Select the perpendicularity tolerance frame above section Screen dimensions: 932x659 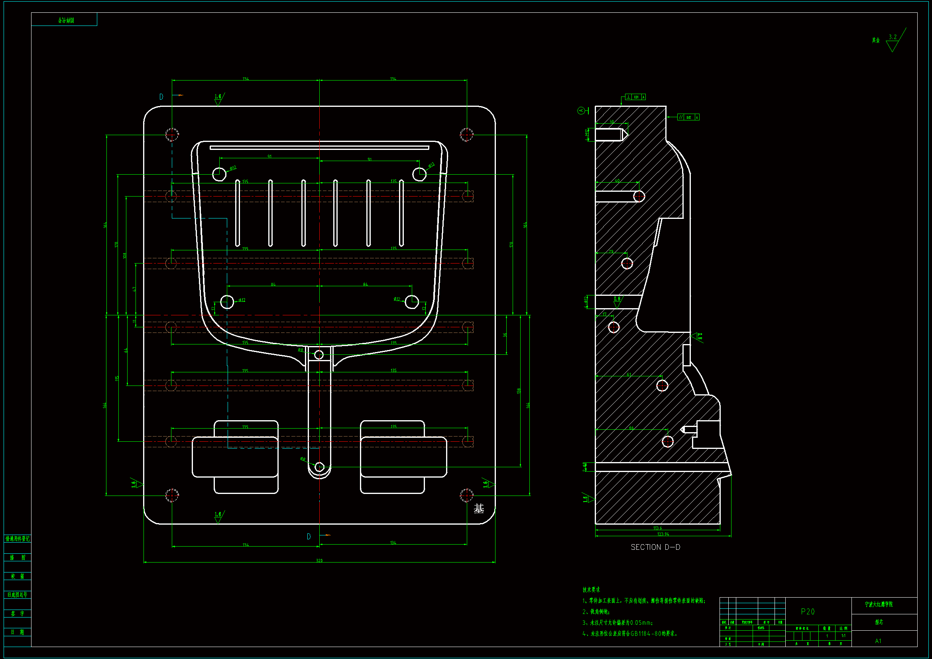[x=635, y=97]
